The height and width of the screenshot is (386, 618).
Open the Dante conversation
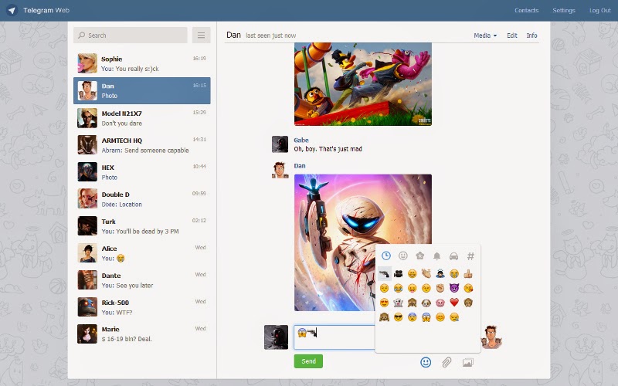point(142,280)
